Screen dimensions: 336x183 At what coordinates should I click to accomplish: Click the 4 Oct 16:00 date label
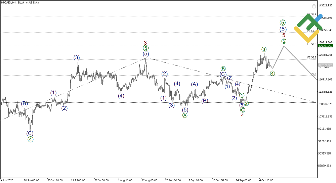[266, 180]
